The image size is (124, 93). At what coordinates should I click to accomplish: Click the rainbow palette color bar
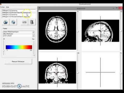19,47
